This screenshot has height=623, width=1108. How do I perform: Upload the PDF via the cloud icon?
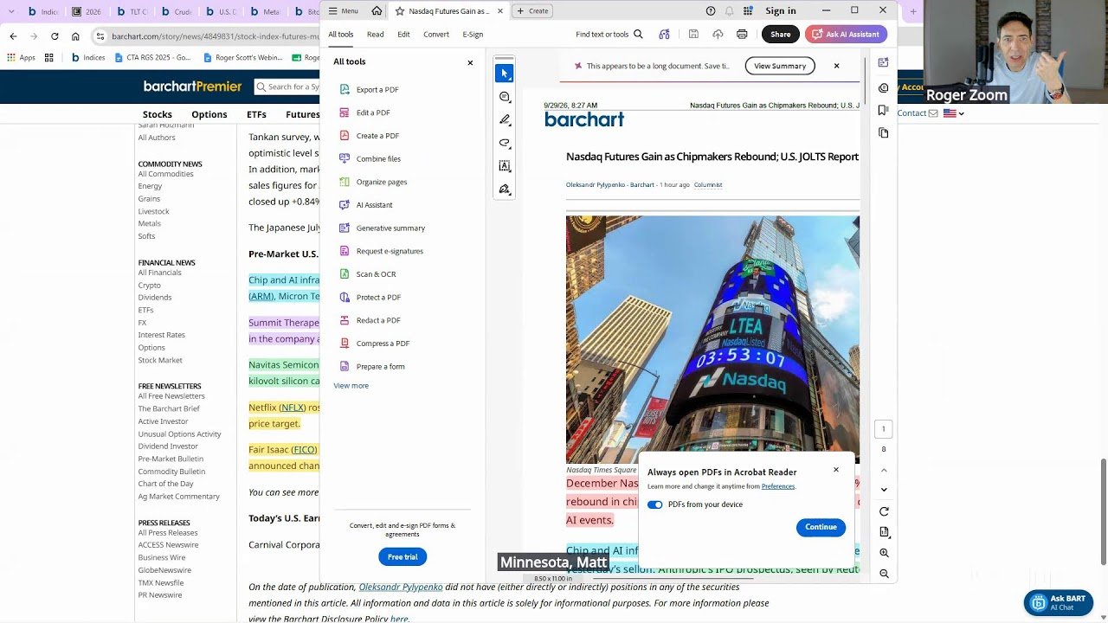tap(718, 35)
